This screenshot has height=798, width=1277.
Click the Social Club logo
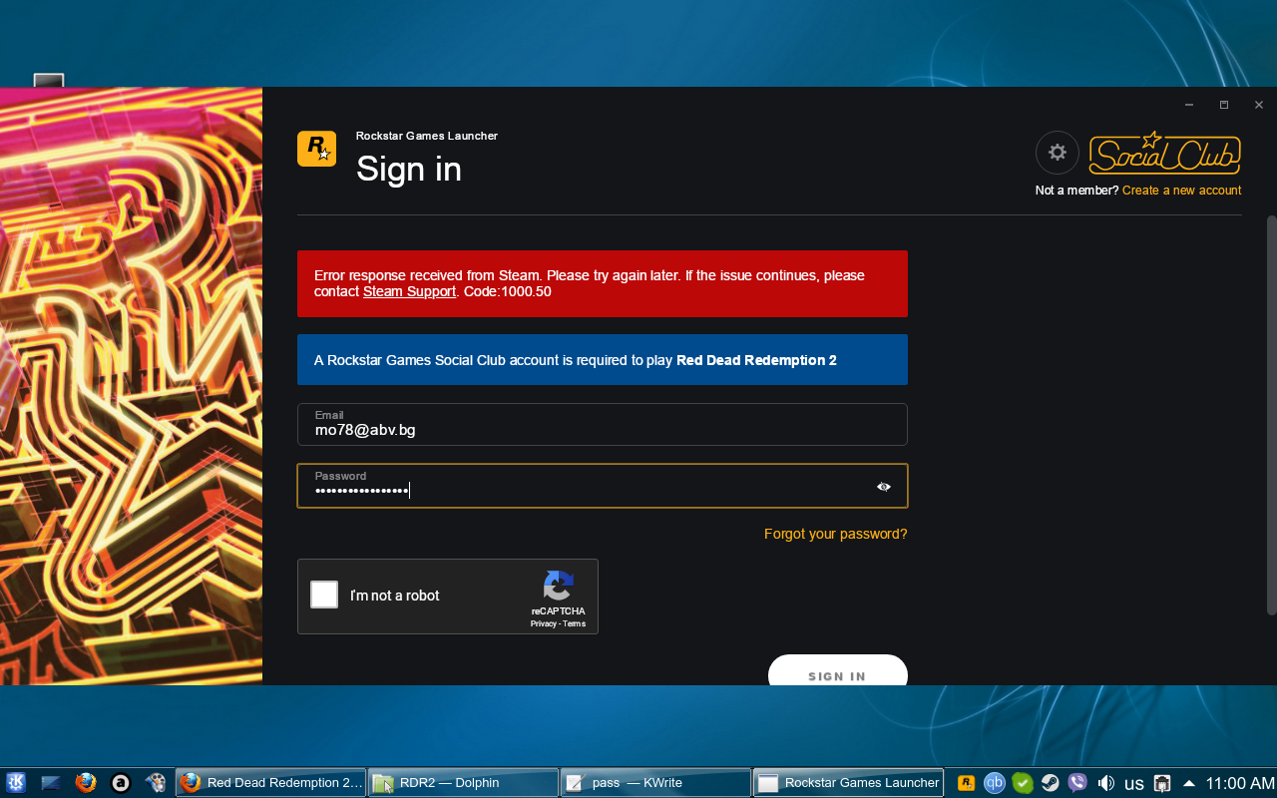[1164, 153]
